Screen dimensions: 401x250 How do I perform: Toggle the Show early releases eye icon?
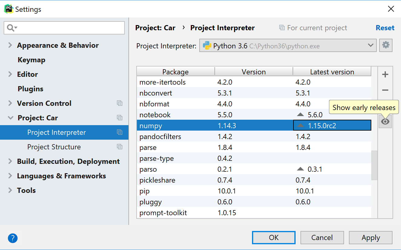tap(385, 122)
